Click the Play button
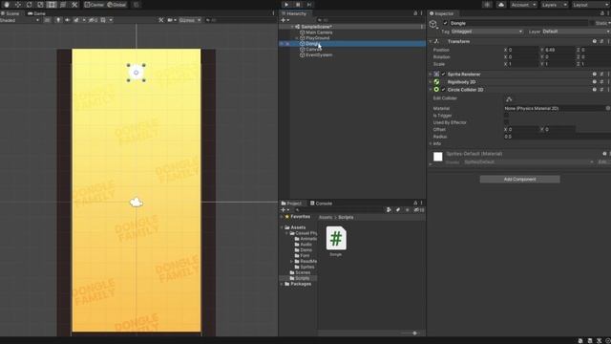The height and width of the screenshot is (344, 611). 286,5
